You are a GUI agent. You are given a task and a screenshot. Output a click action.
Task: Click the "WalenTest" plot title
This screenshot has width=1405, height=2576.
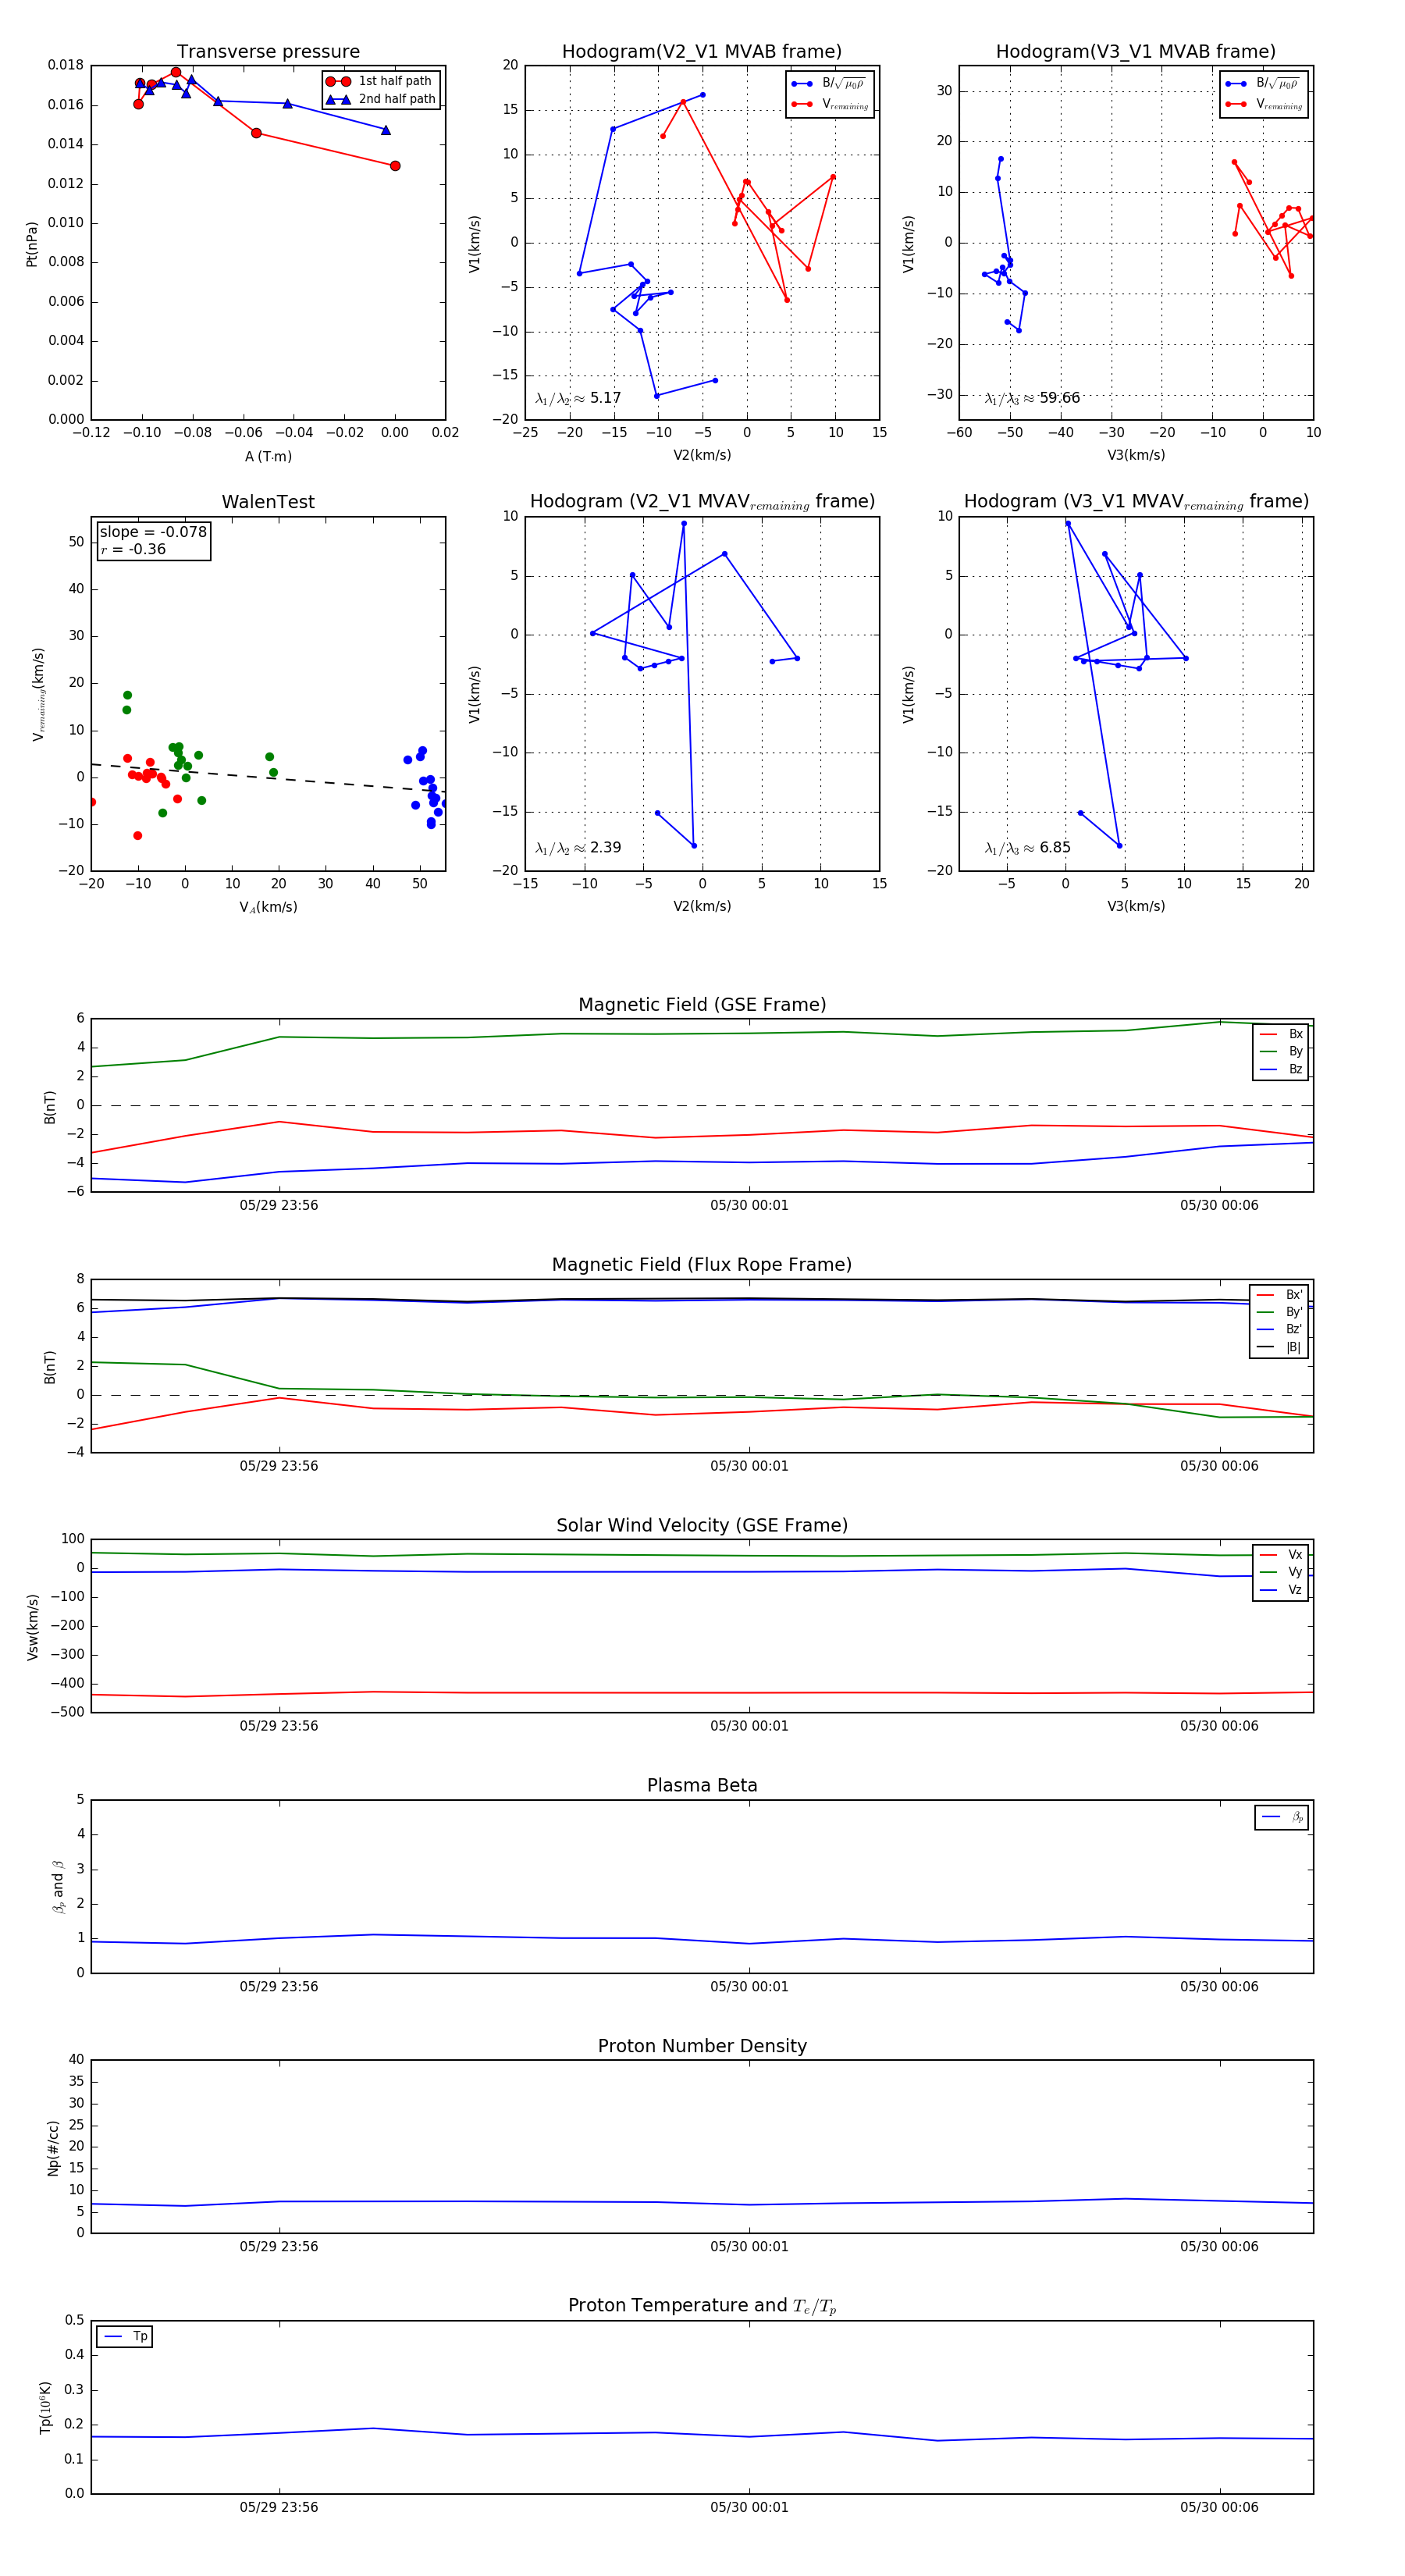pos(268,502)
